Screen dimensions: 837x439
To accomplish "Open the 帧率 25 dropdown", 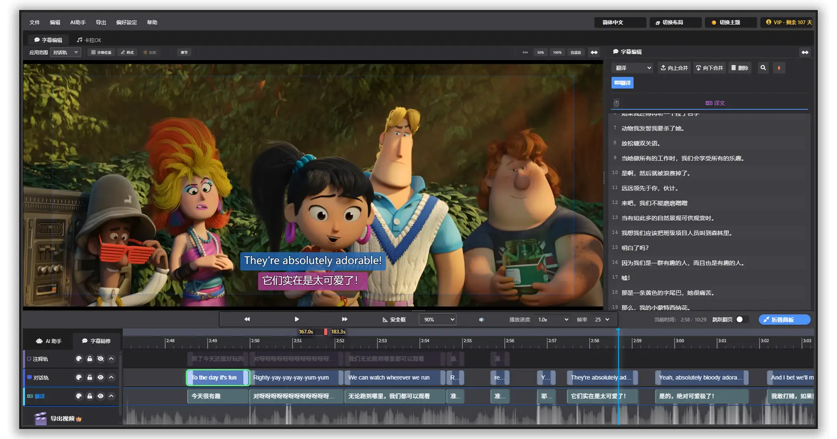I will tap(602, 320).
